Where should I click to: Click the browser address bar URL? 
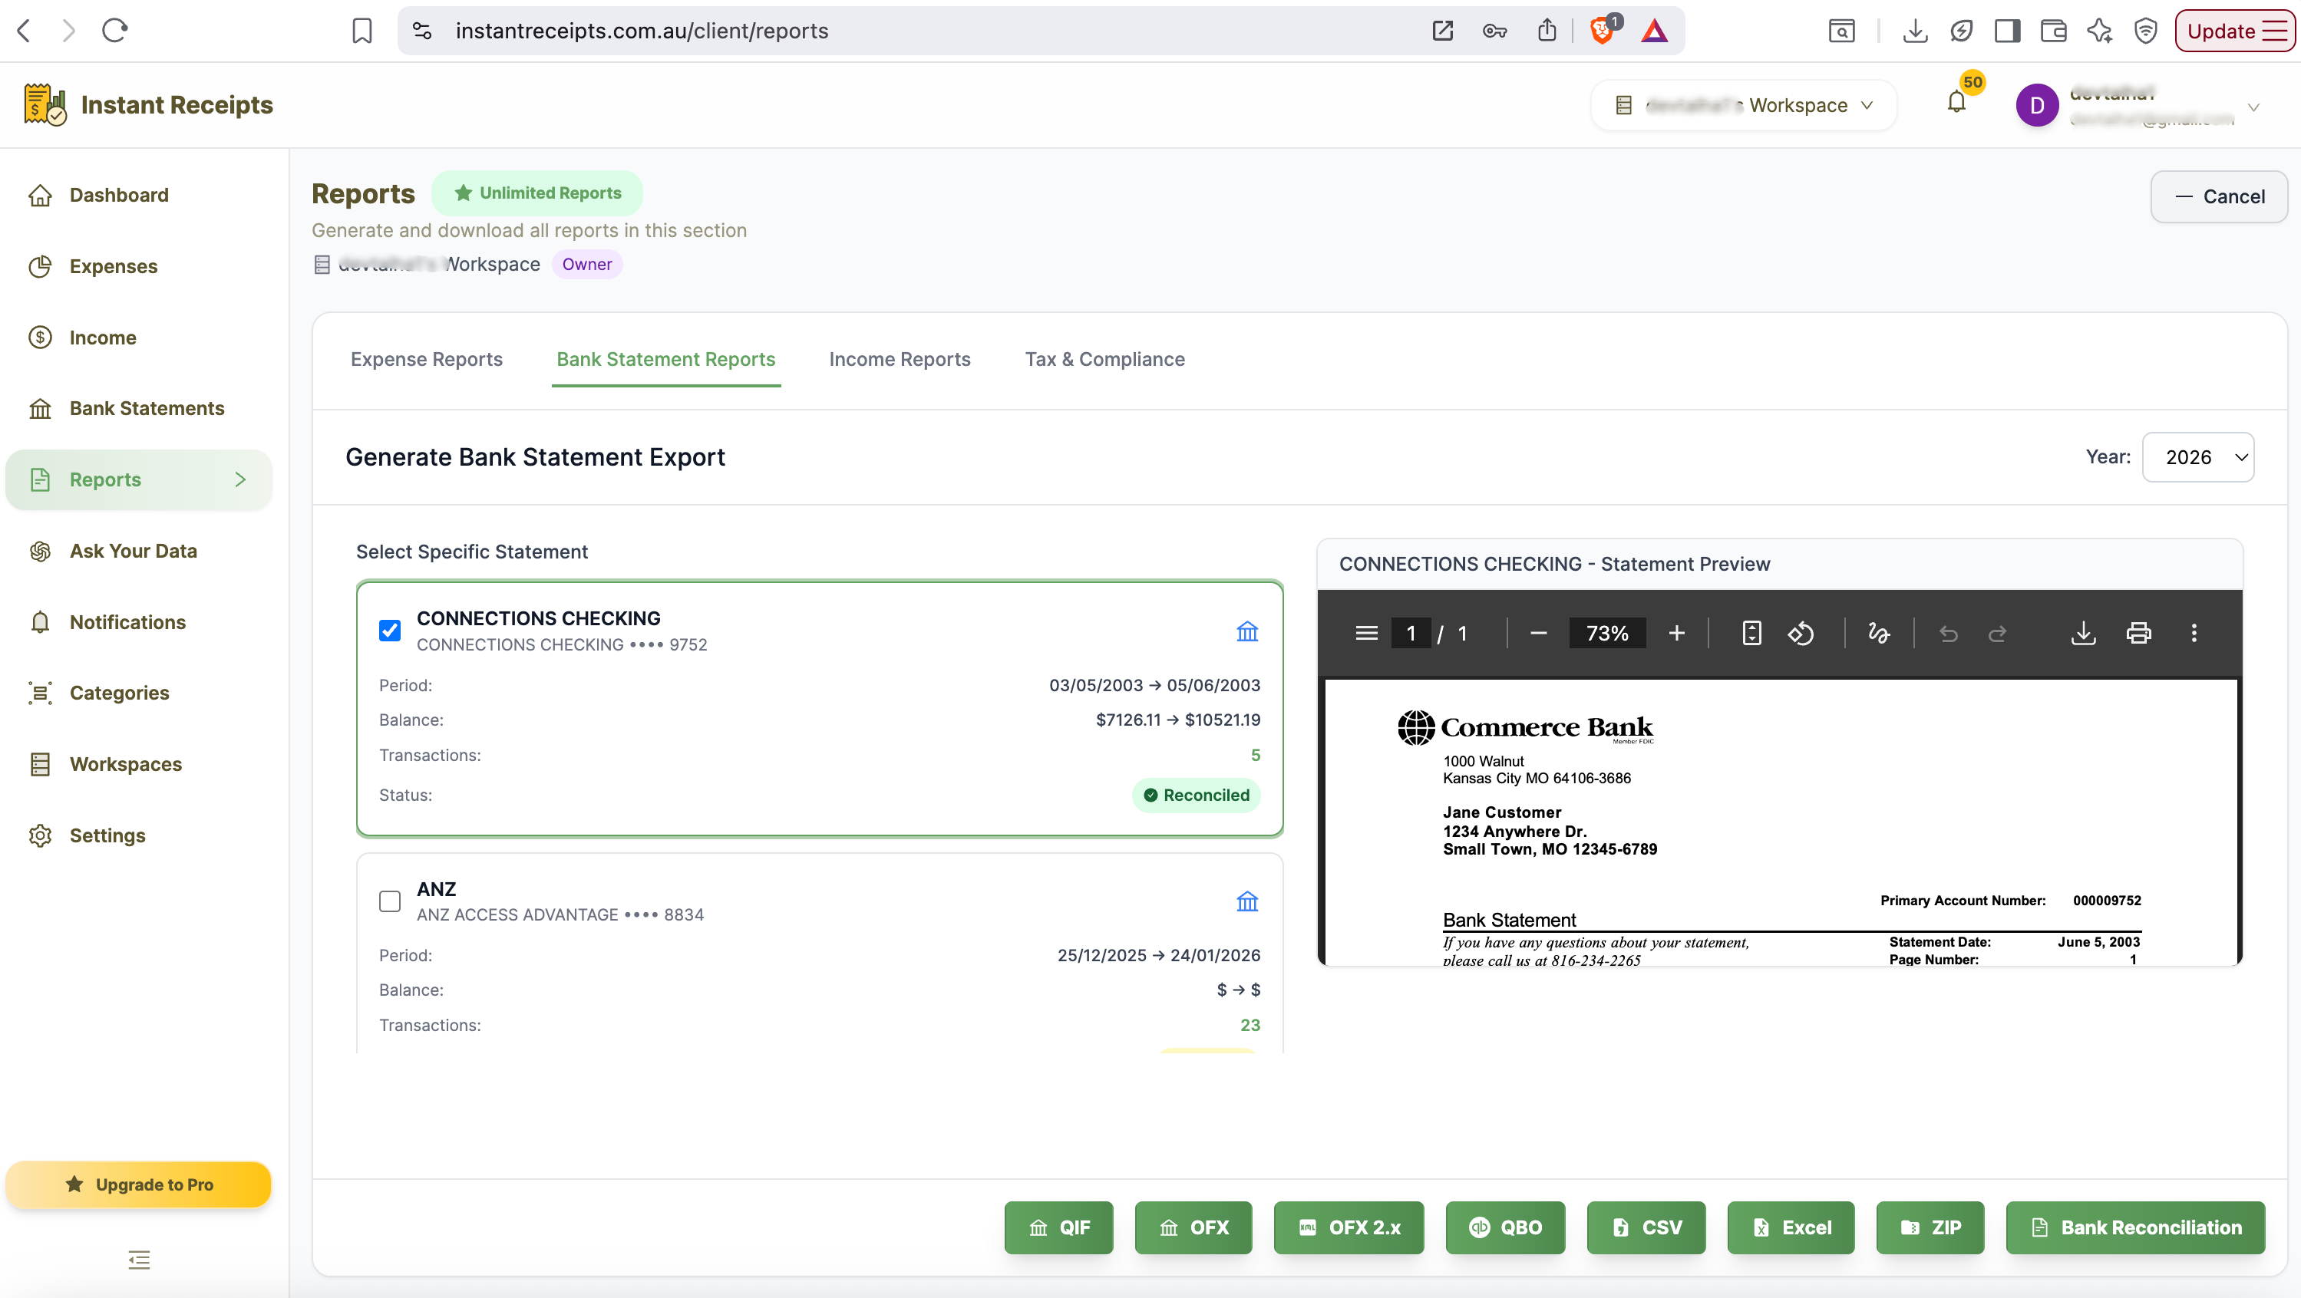pyautogui.click(x=642, y=31)
